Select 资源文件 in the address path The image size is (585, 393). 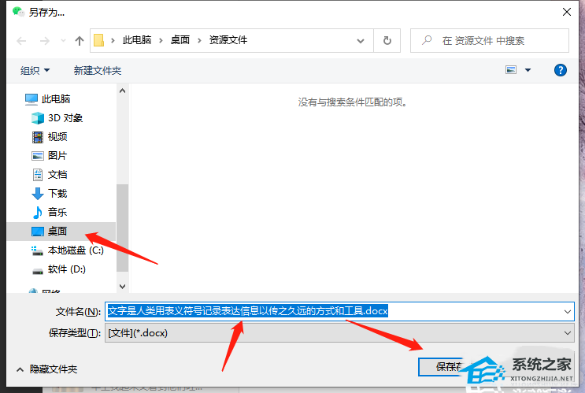tap(228, 40)
